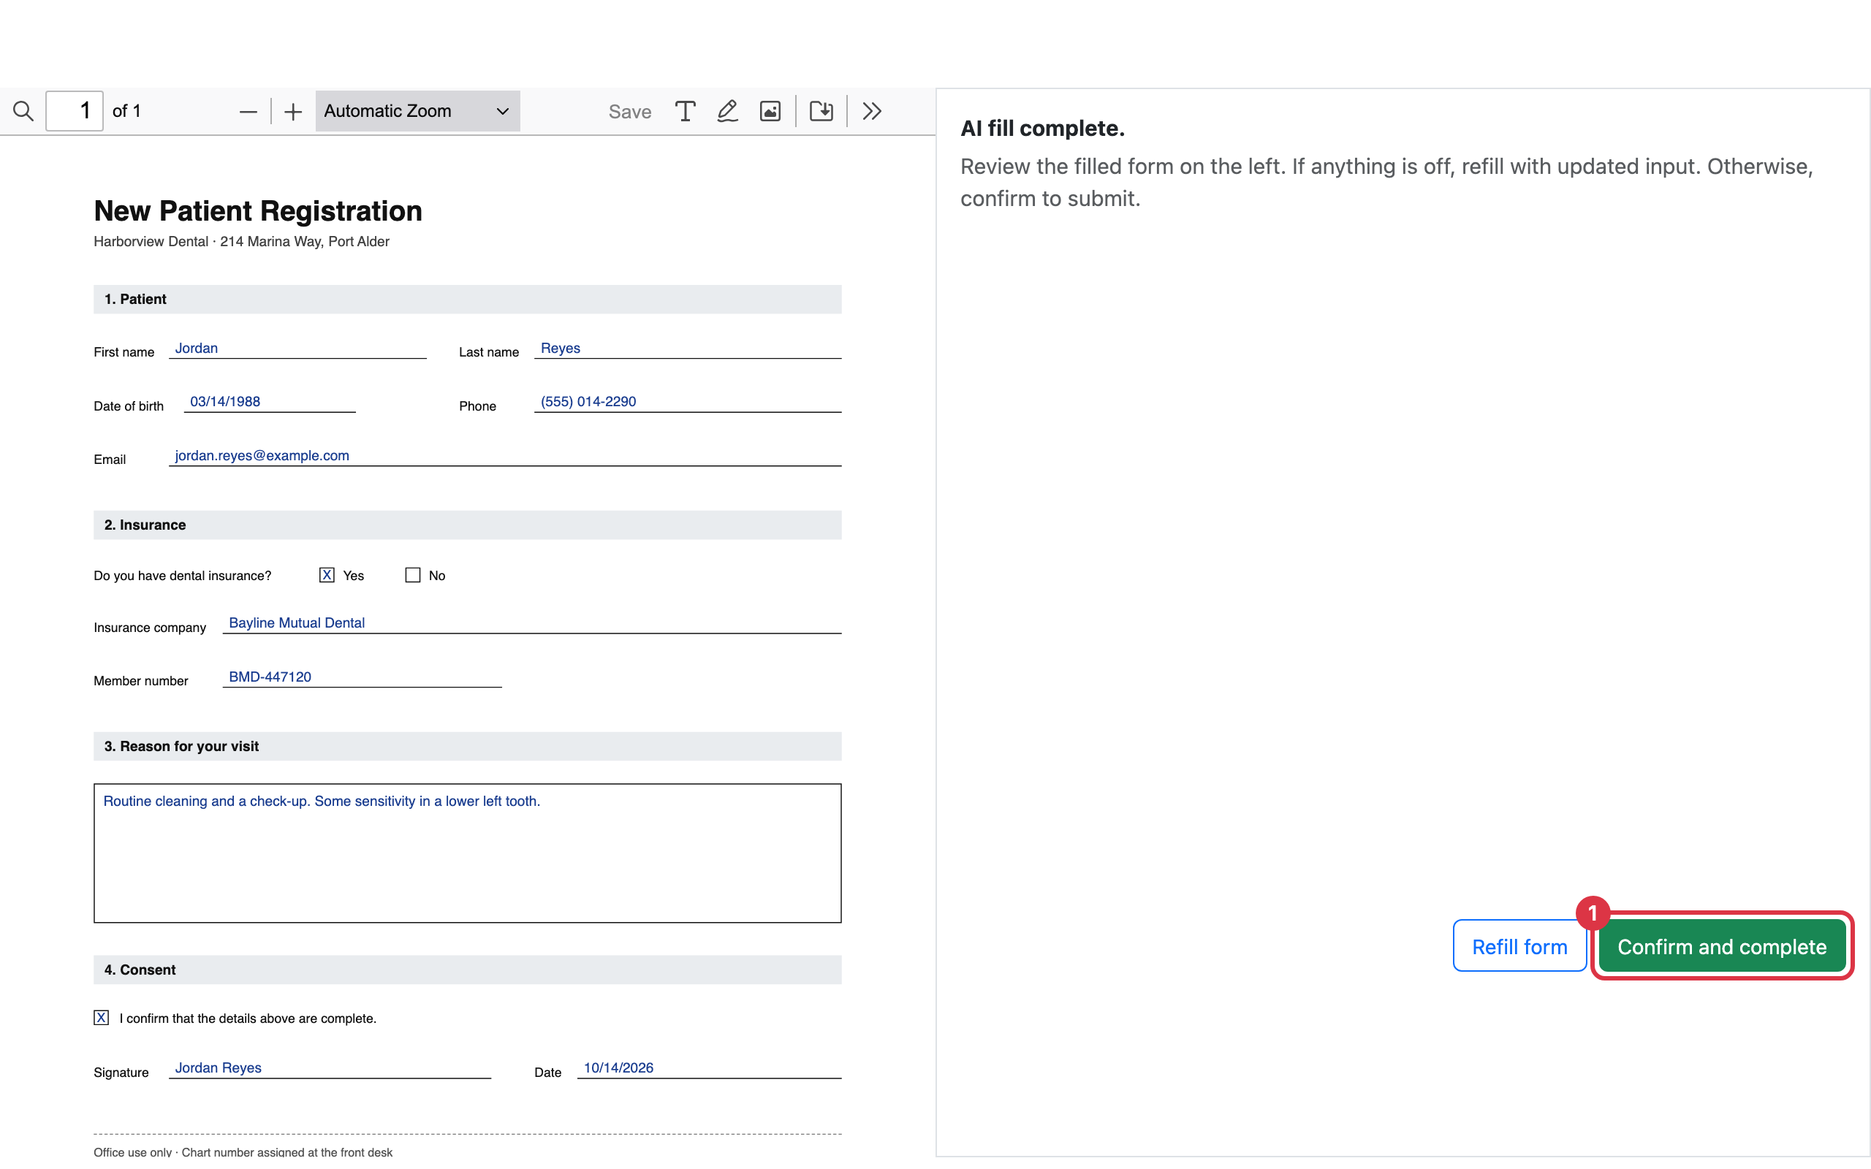The height and width of the screenshot is (1169, 1871).
Task: Click the Reason for your visit text box
Action: [468, 853]
